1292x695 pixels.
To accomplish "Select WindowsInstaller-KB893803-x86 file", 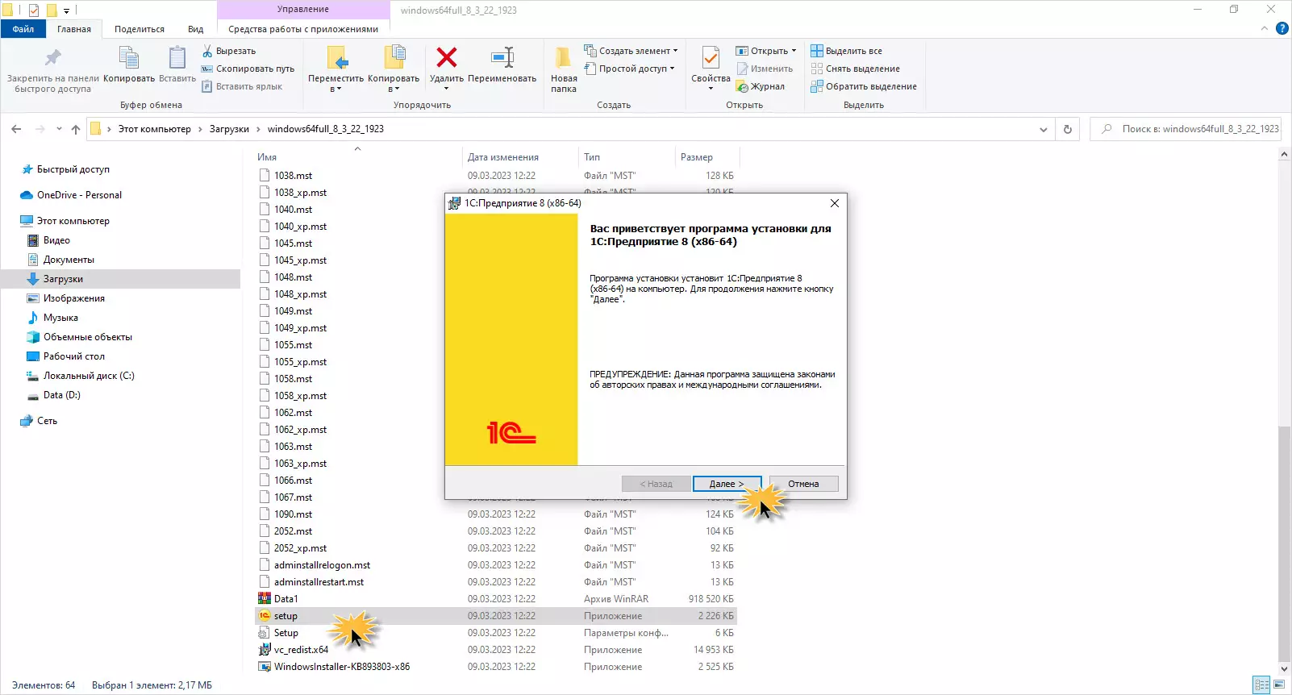I will coord(495,667).
